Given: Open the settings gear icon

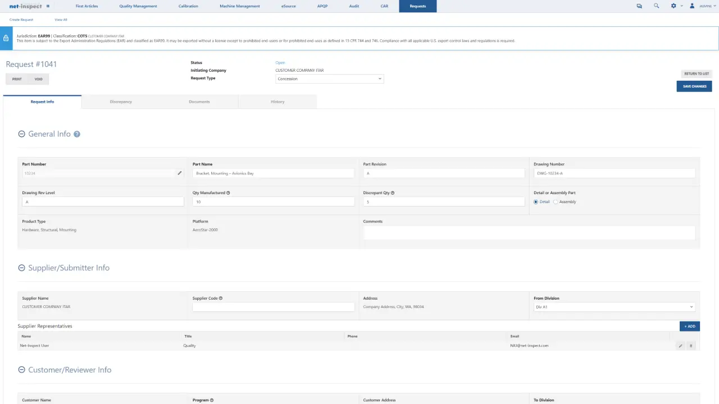Looking at the screenshot, I should (672, 6).
